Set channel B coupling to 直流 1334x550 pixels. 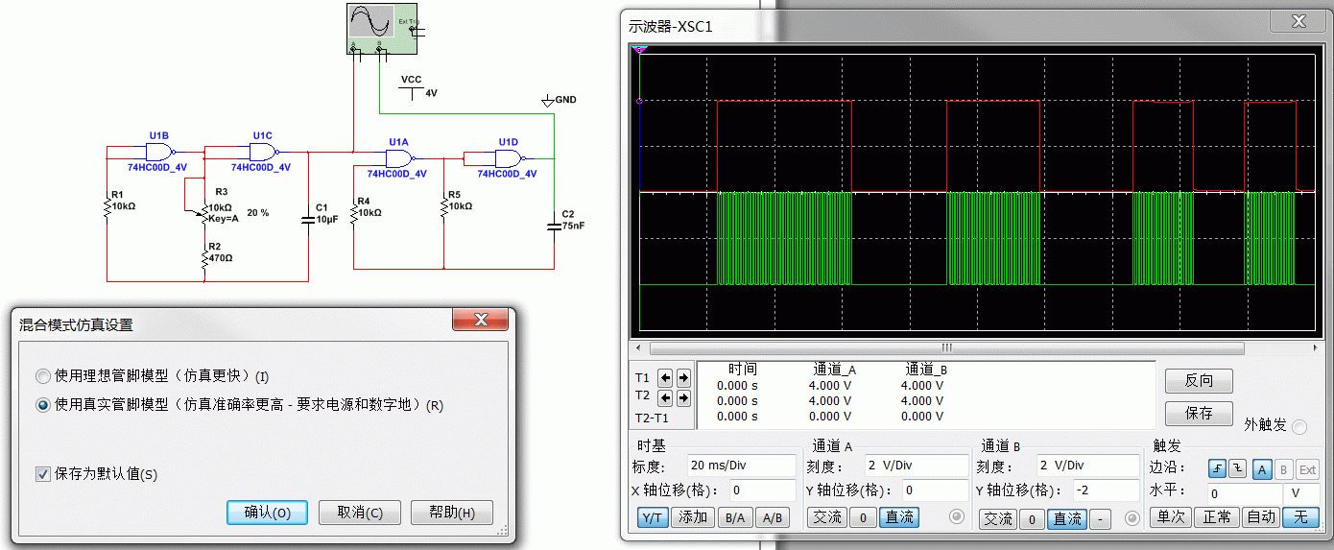point(1067,518)
